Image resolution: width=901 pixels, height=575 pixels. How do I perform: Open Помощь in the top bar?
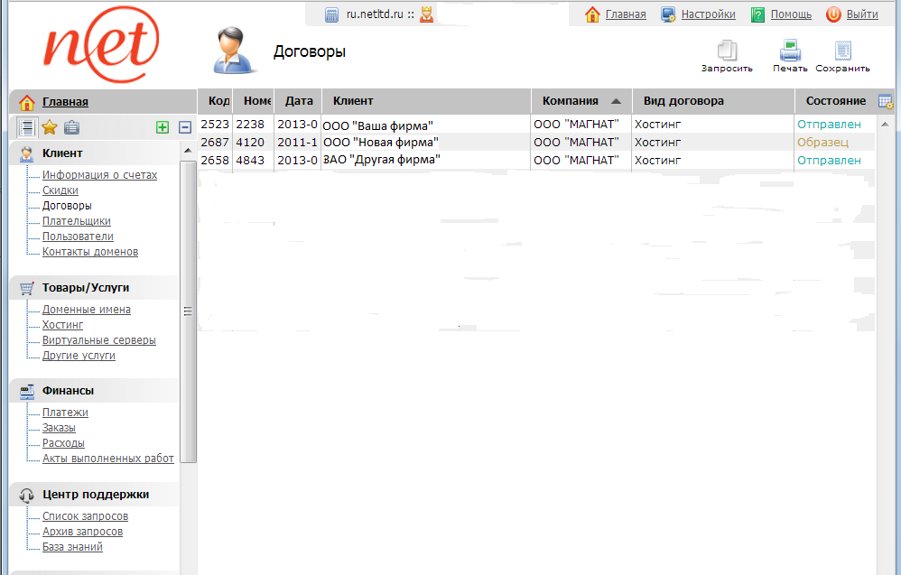(x=790, y=14)
